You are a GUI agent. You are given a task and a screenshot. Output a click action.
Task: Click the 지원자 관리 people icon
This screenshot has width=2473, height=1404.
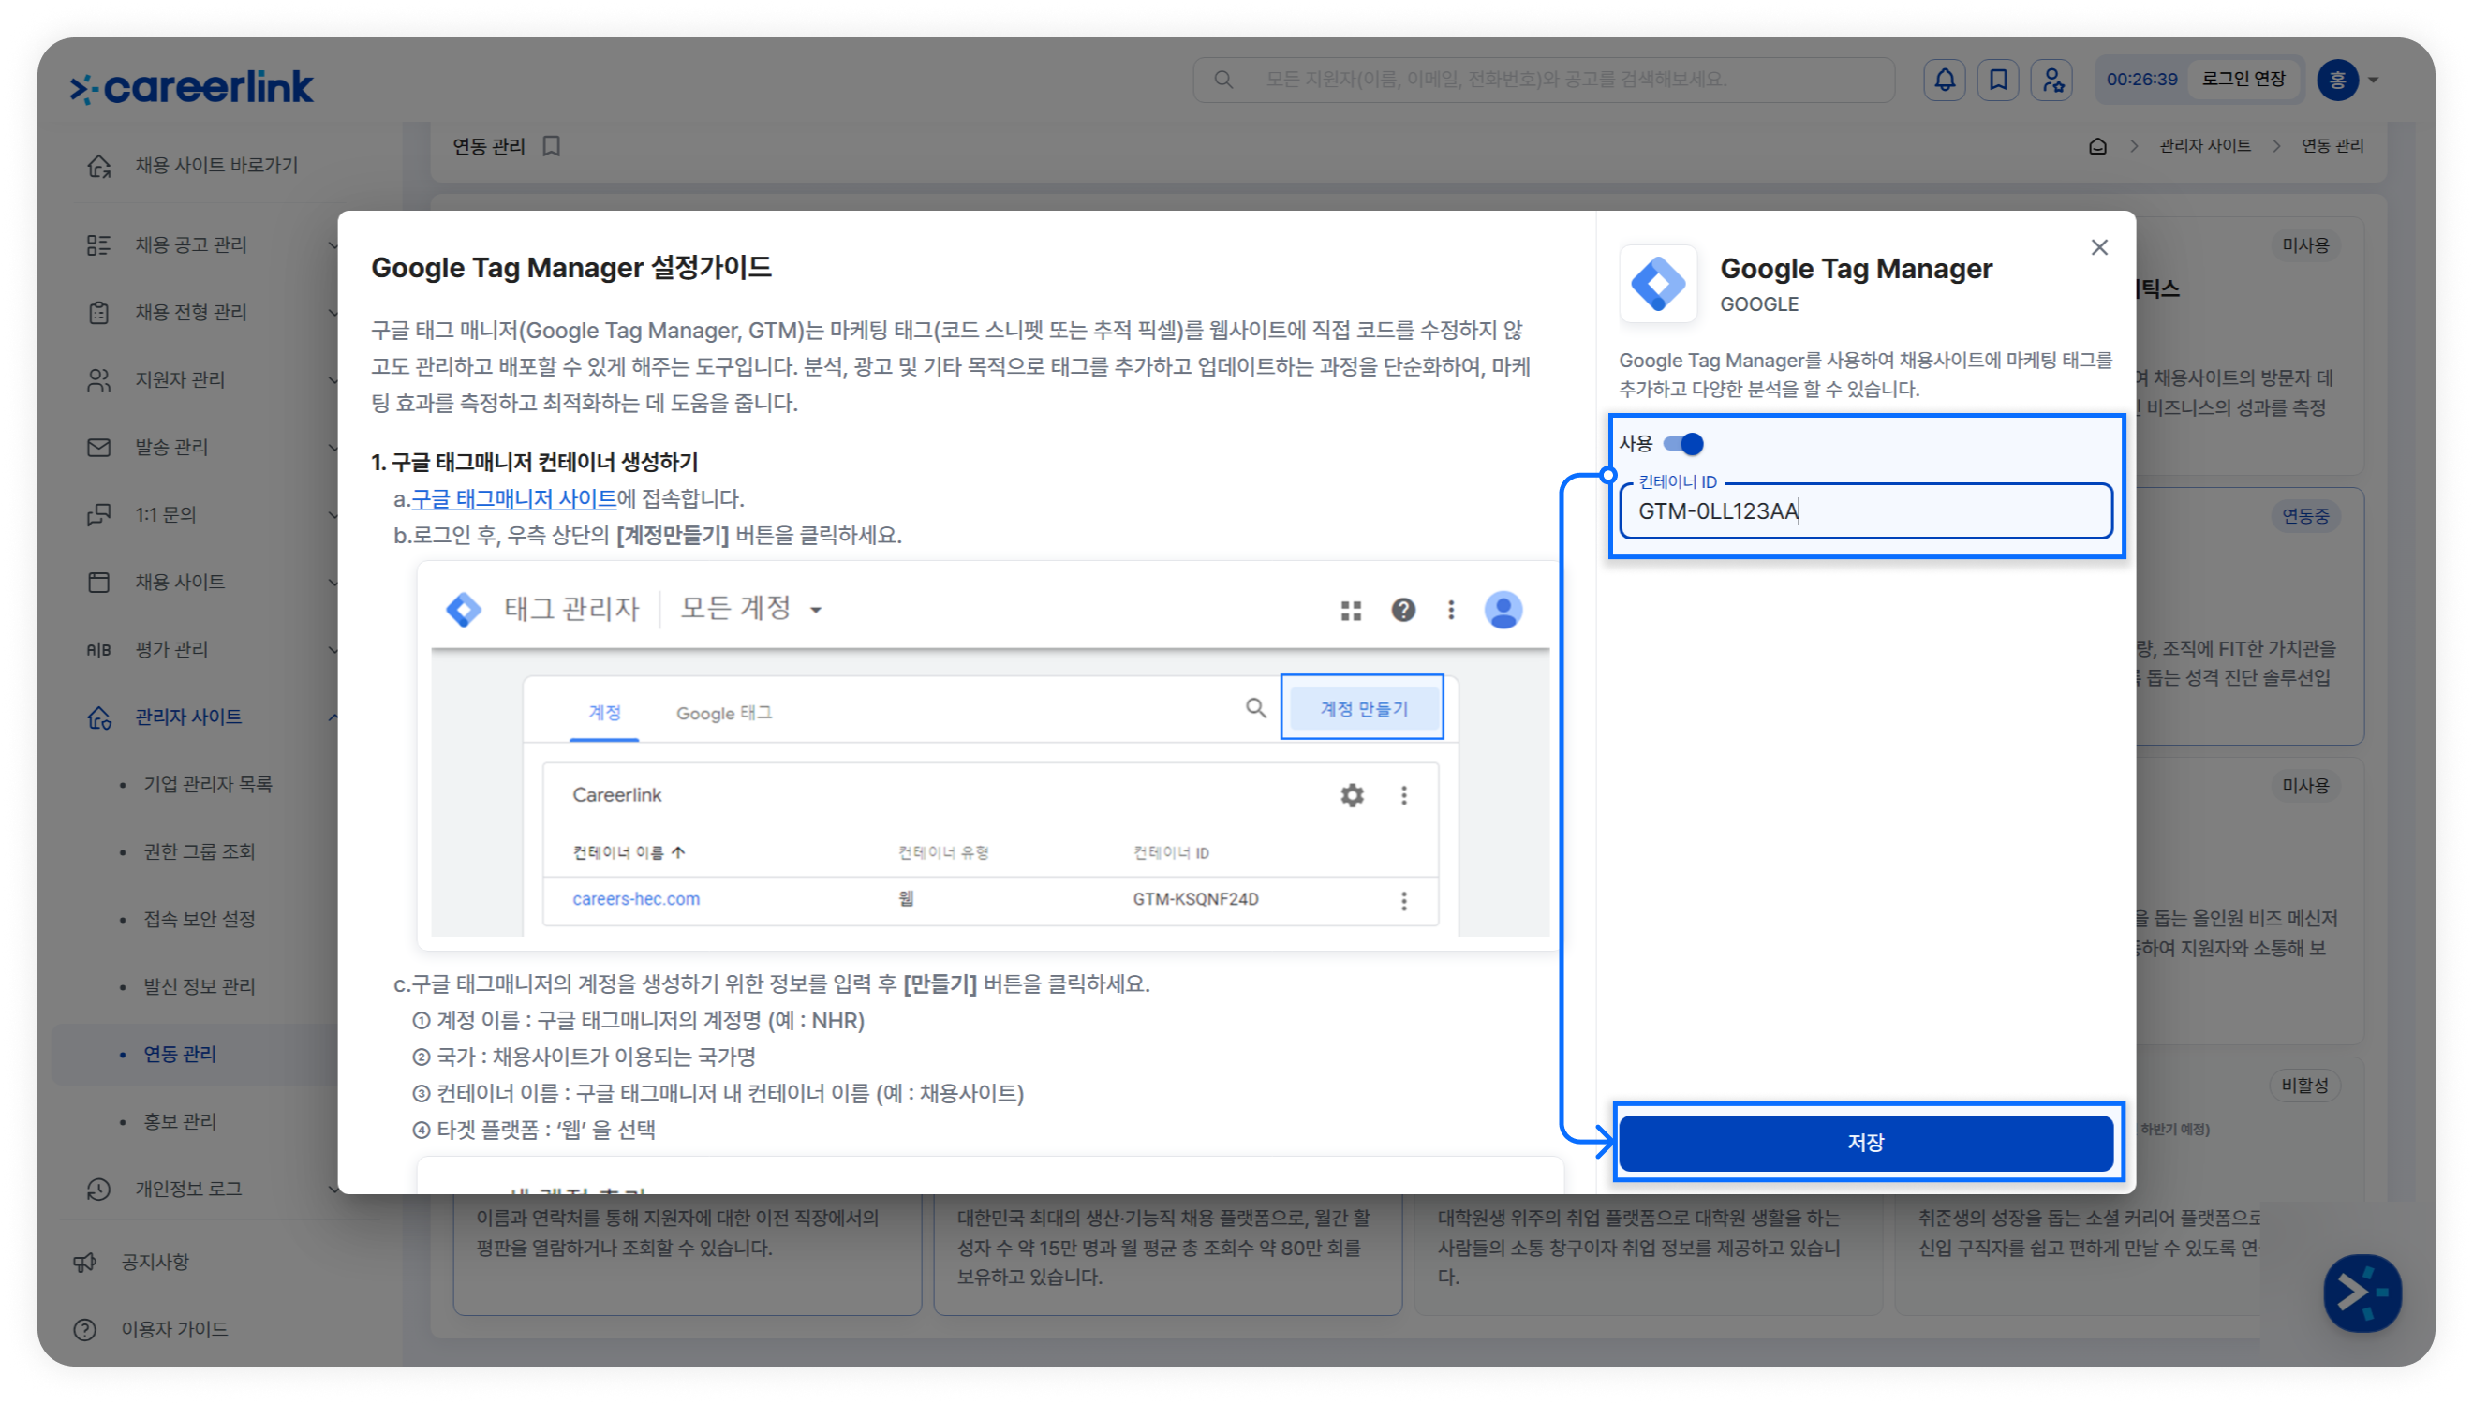coord(98,380)
